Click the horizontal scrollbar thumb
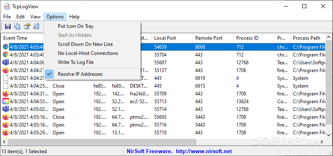Screen dimensions: 333x156 pyautogui.click(x=103, y=142)
